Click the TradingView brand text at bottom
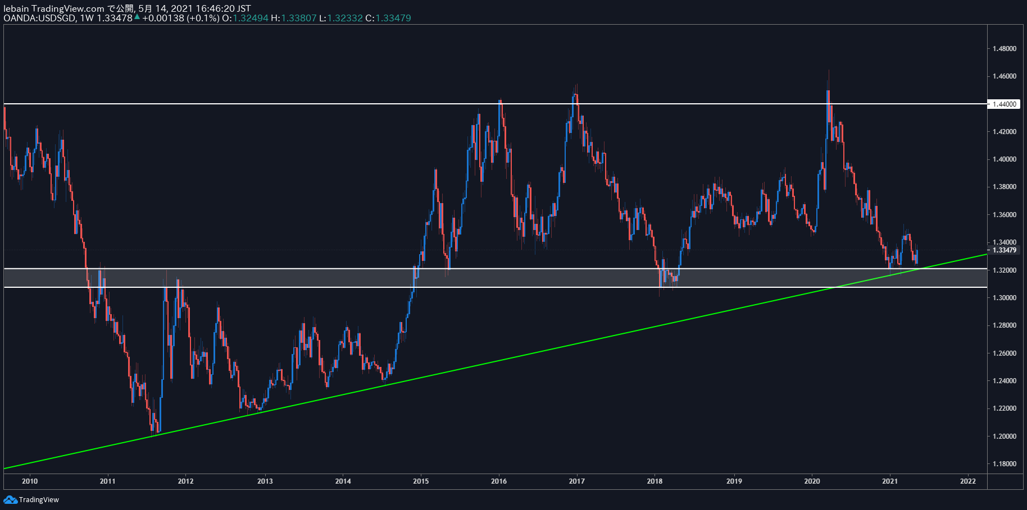This screenshot has width=1027, height=510. coord(39,500)
